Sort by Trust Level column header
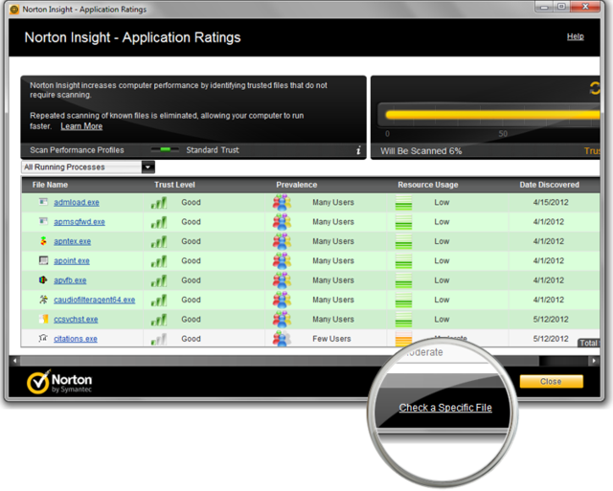The height and width of the screenshot is (491, 613). [174, 185]
